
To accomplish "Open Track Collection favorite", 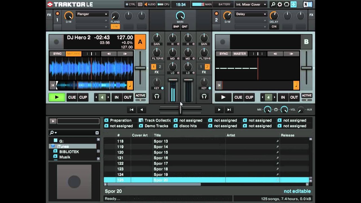I will pos(155,120).
